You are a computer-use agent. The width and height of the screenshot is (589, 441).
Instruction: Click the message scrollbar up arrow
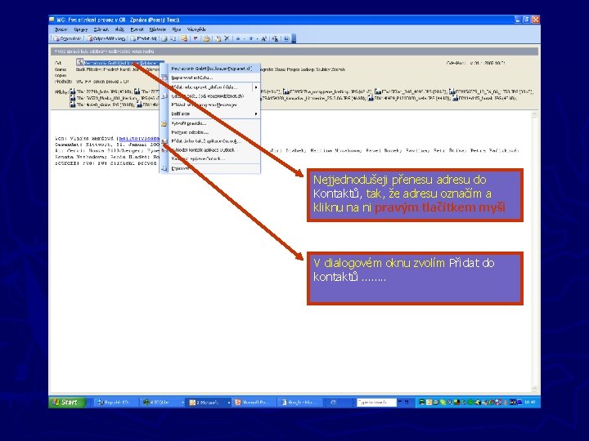534,115
